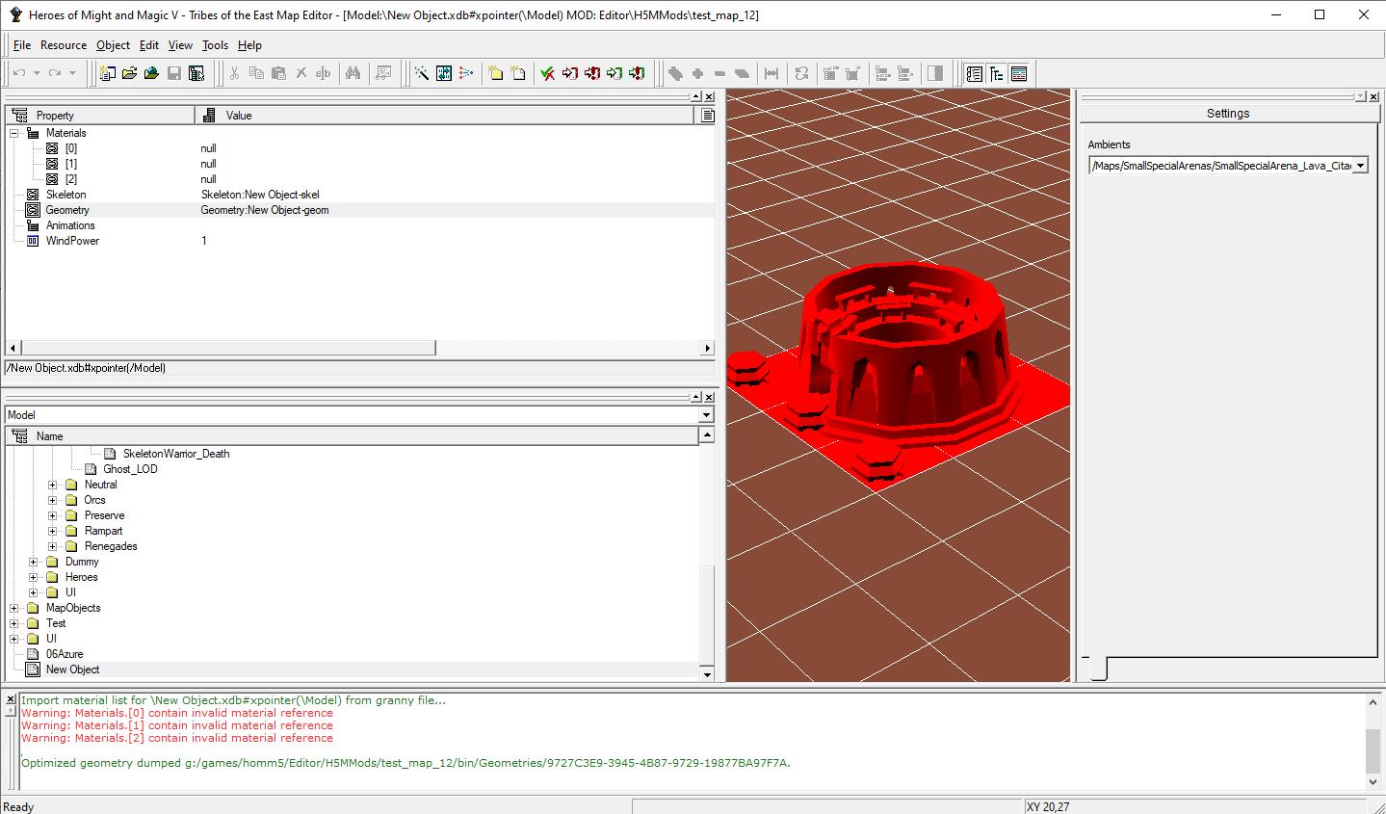Close the property panel

pos(710,97)
